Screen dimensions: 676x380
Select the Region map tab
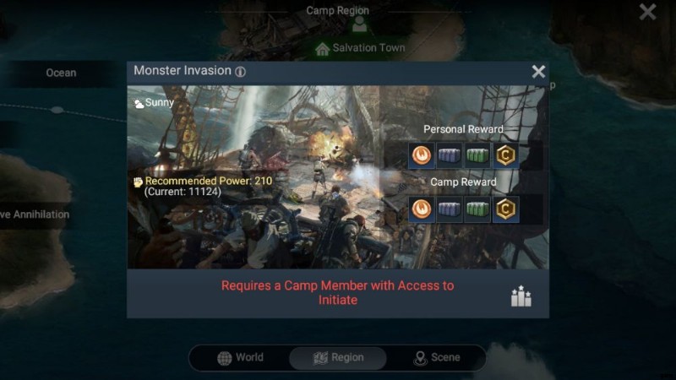[338, 357]
